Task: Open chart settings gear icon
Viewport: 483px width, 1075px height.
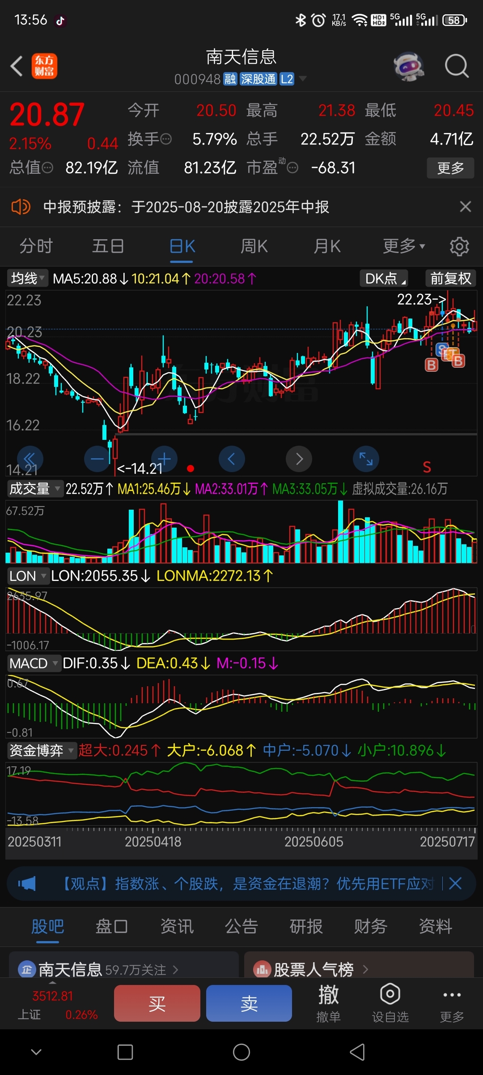Action: (459, 246)
